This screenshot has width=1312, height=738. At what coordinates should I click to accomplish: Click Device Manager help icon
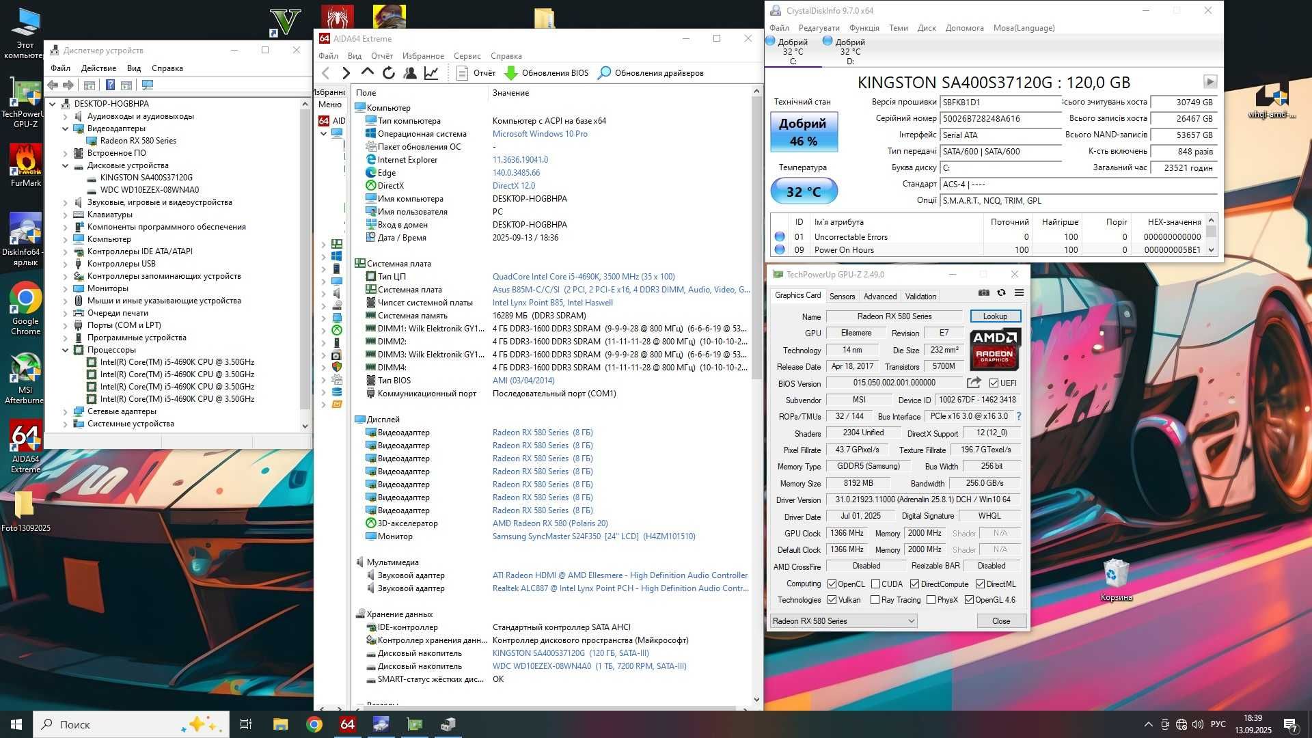pyautogui.click(x=110, y=85)
